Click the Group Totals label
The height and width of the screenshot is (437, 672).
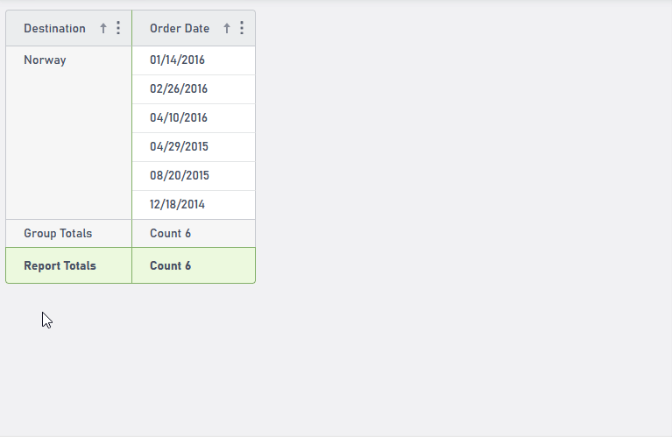click(58, 234)
